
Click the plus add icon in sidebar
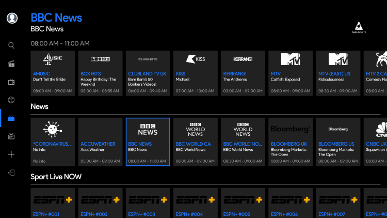click(x=11, y=154)
